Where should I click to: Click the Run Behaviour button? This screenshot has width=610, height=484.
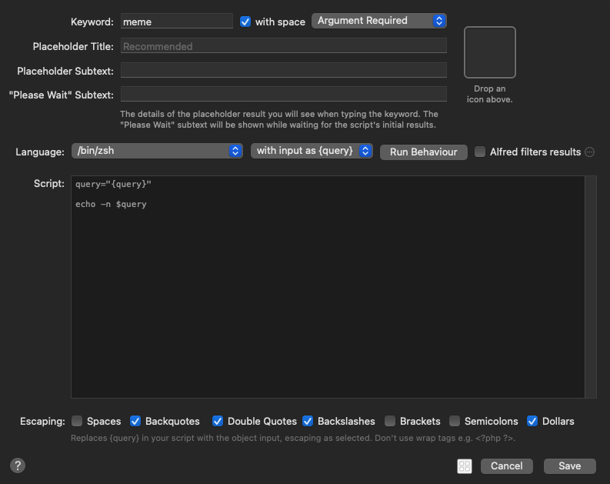click(424, 152)
